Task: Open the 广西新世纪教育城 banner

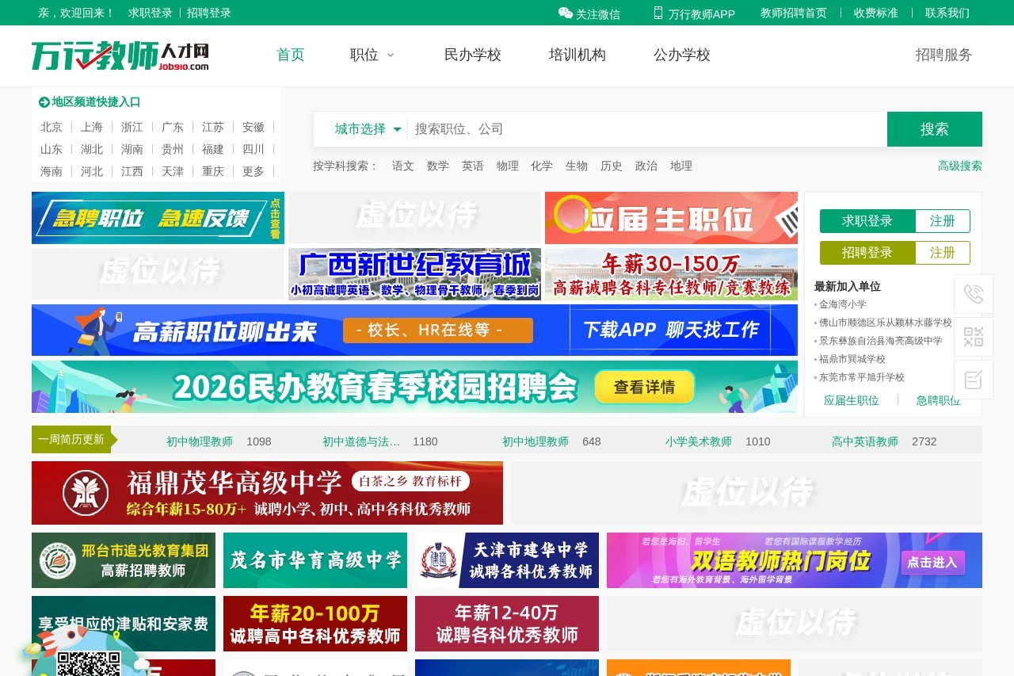Action: point(414,274)
